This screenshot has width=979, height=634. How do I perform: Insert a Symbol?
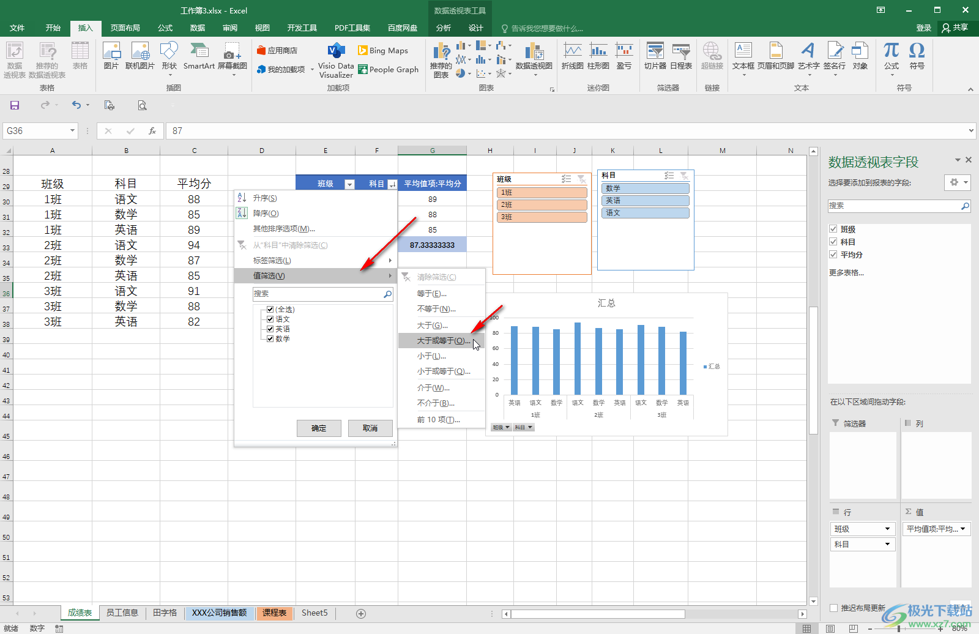[917, 56]
